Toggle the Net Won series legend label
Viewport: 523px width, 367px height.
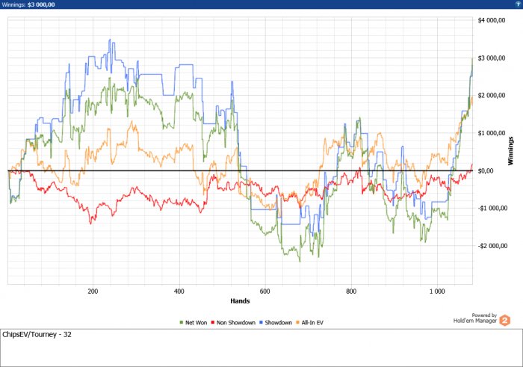tap(196, 322)
